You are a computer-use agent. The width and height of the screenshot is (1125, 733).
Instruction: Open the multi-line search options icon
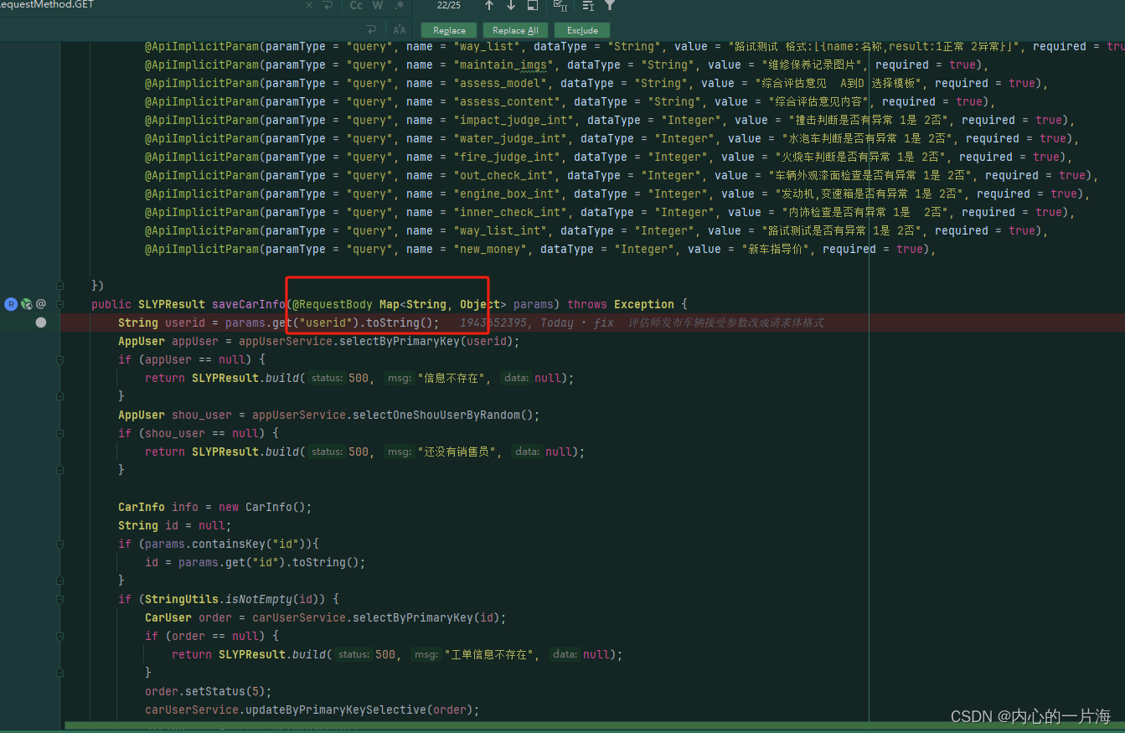[x=588, y=5]
